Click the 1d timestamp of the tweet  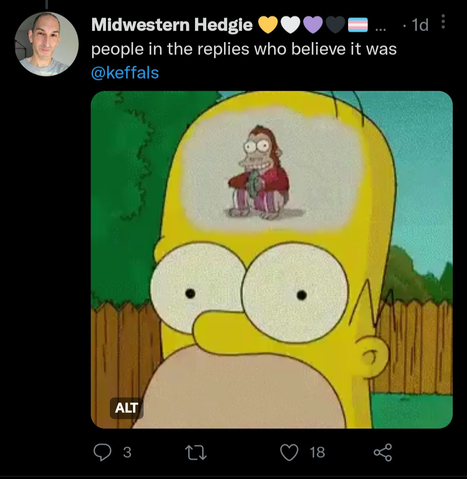point(420,25)
